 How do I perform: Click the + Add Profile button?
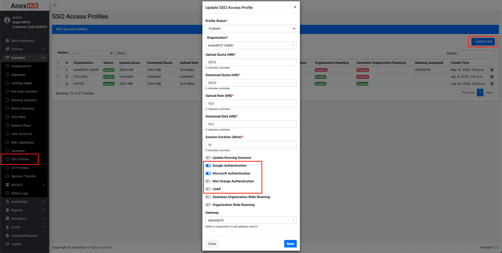pyautogui.click(x=482, y=42)
